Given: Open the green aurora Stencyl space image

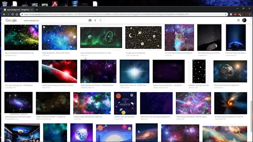Looking at the screenshot, I should (101, 37).
